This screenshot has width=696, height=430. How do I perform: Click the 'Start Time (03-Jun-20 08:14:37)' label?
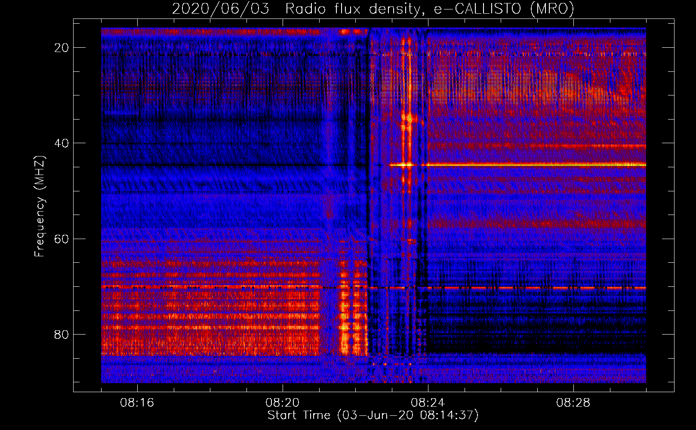point(373,415)
